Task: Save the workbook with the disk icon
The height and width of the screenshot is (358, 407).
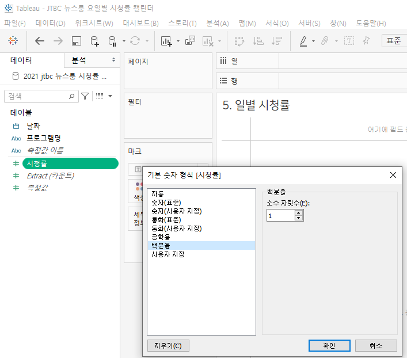Action: tap(77, 41)
